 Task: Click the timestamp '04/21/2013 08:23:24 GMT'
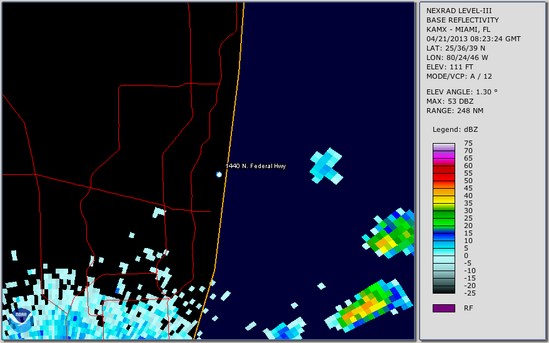[473, 39]
